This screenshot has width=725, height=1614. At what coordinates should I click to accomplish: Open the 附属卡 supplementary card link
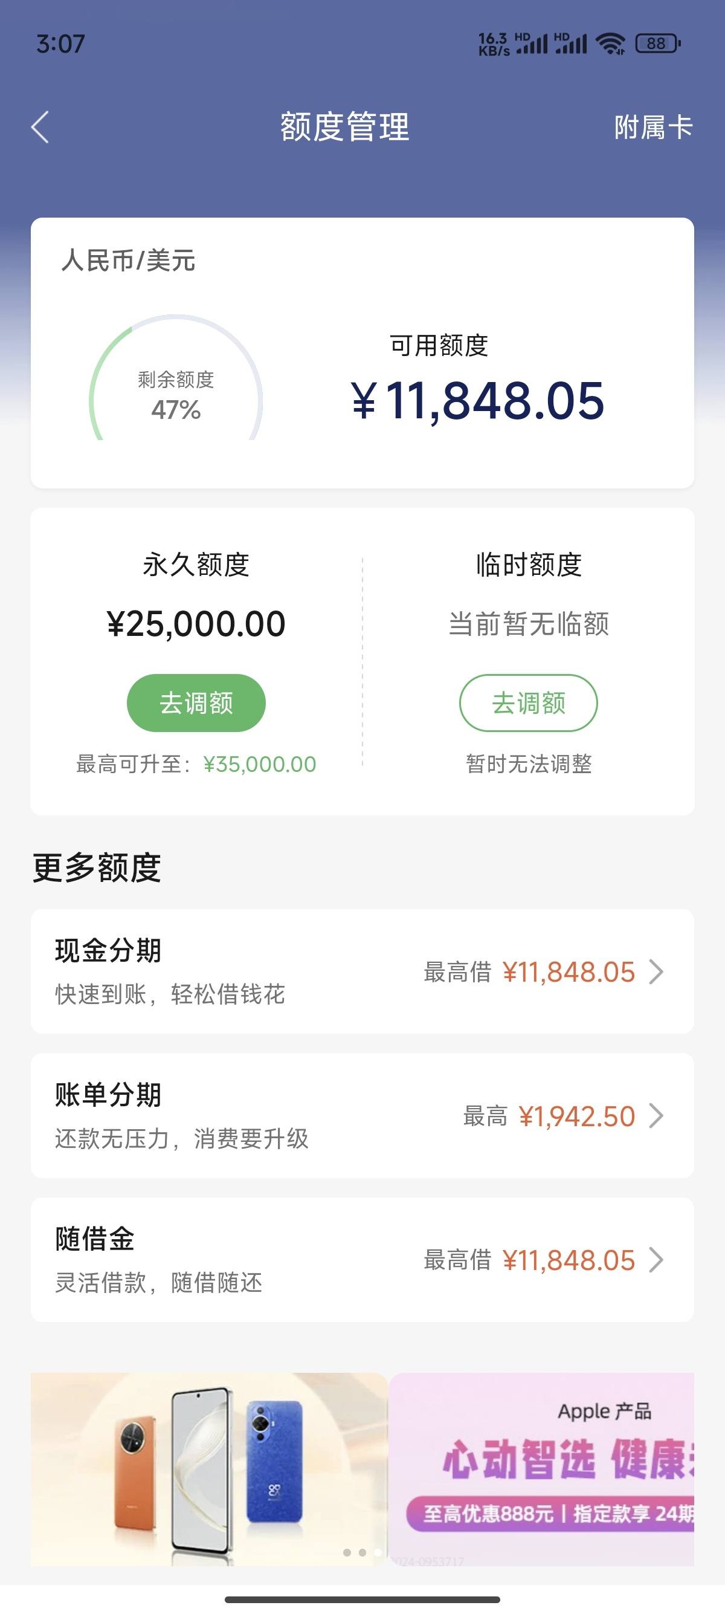(653, 127)
